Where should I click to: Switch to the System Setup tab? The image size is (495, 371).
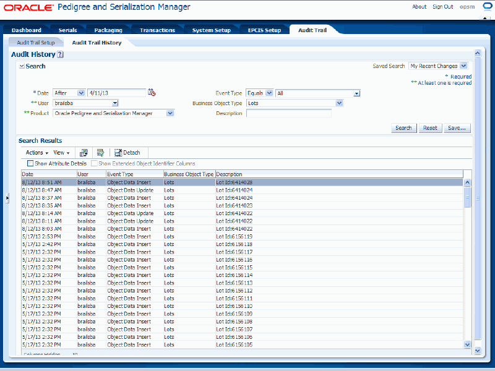pyautogui.click(x=212, y=30)
